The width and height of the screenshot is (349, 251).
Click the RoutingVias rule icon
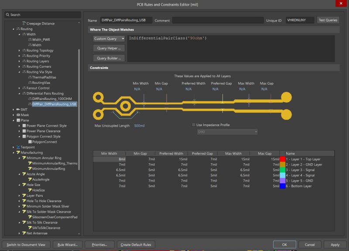(x=30, y=83)
